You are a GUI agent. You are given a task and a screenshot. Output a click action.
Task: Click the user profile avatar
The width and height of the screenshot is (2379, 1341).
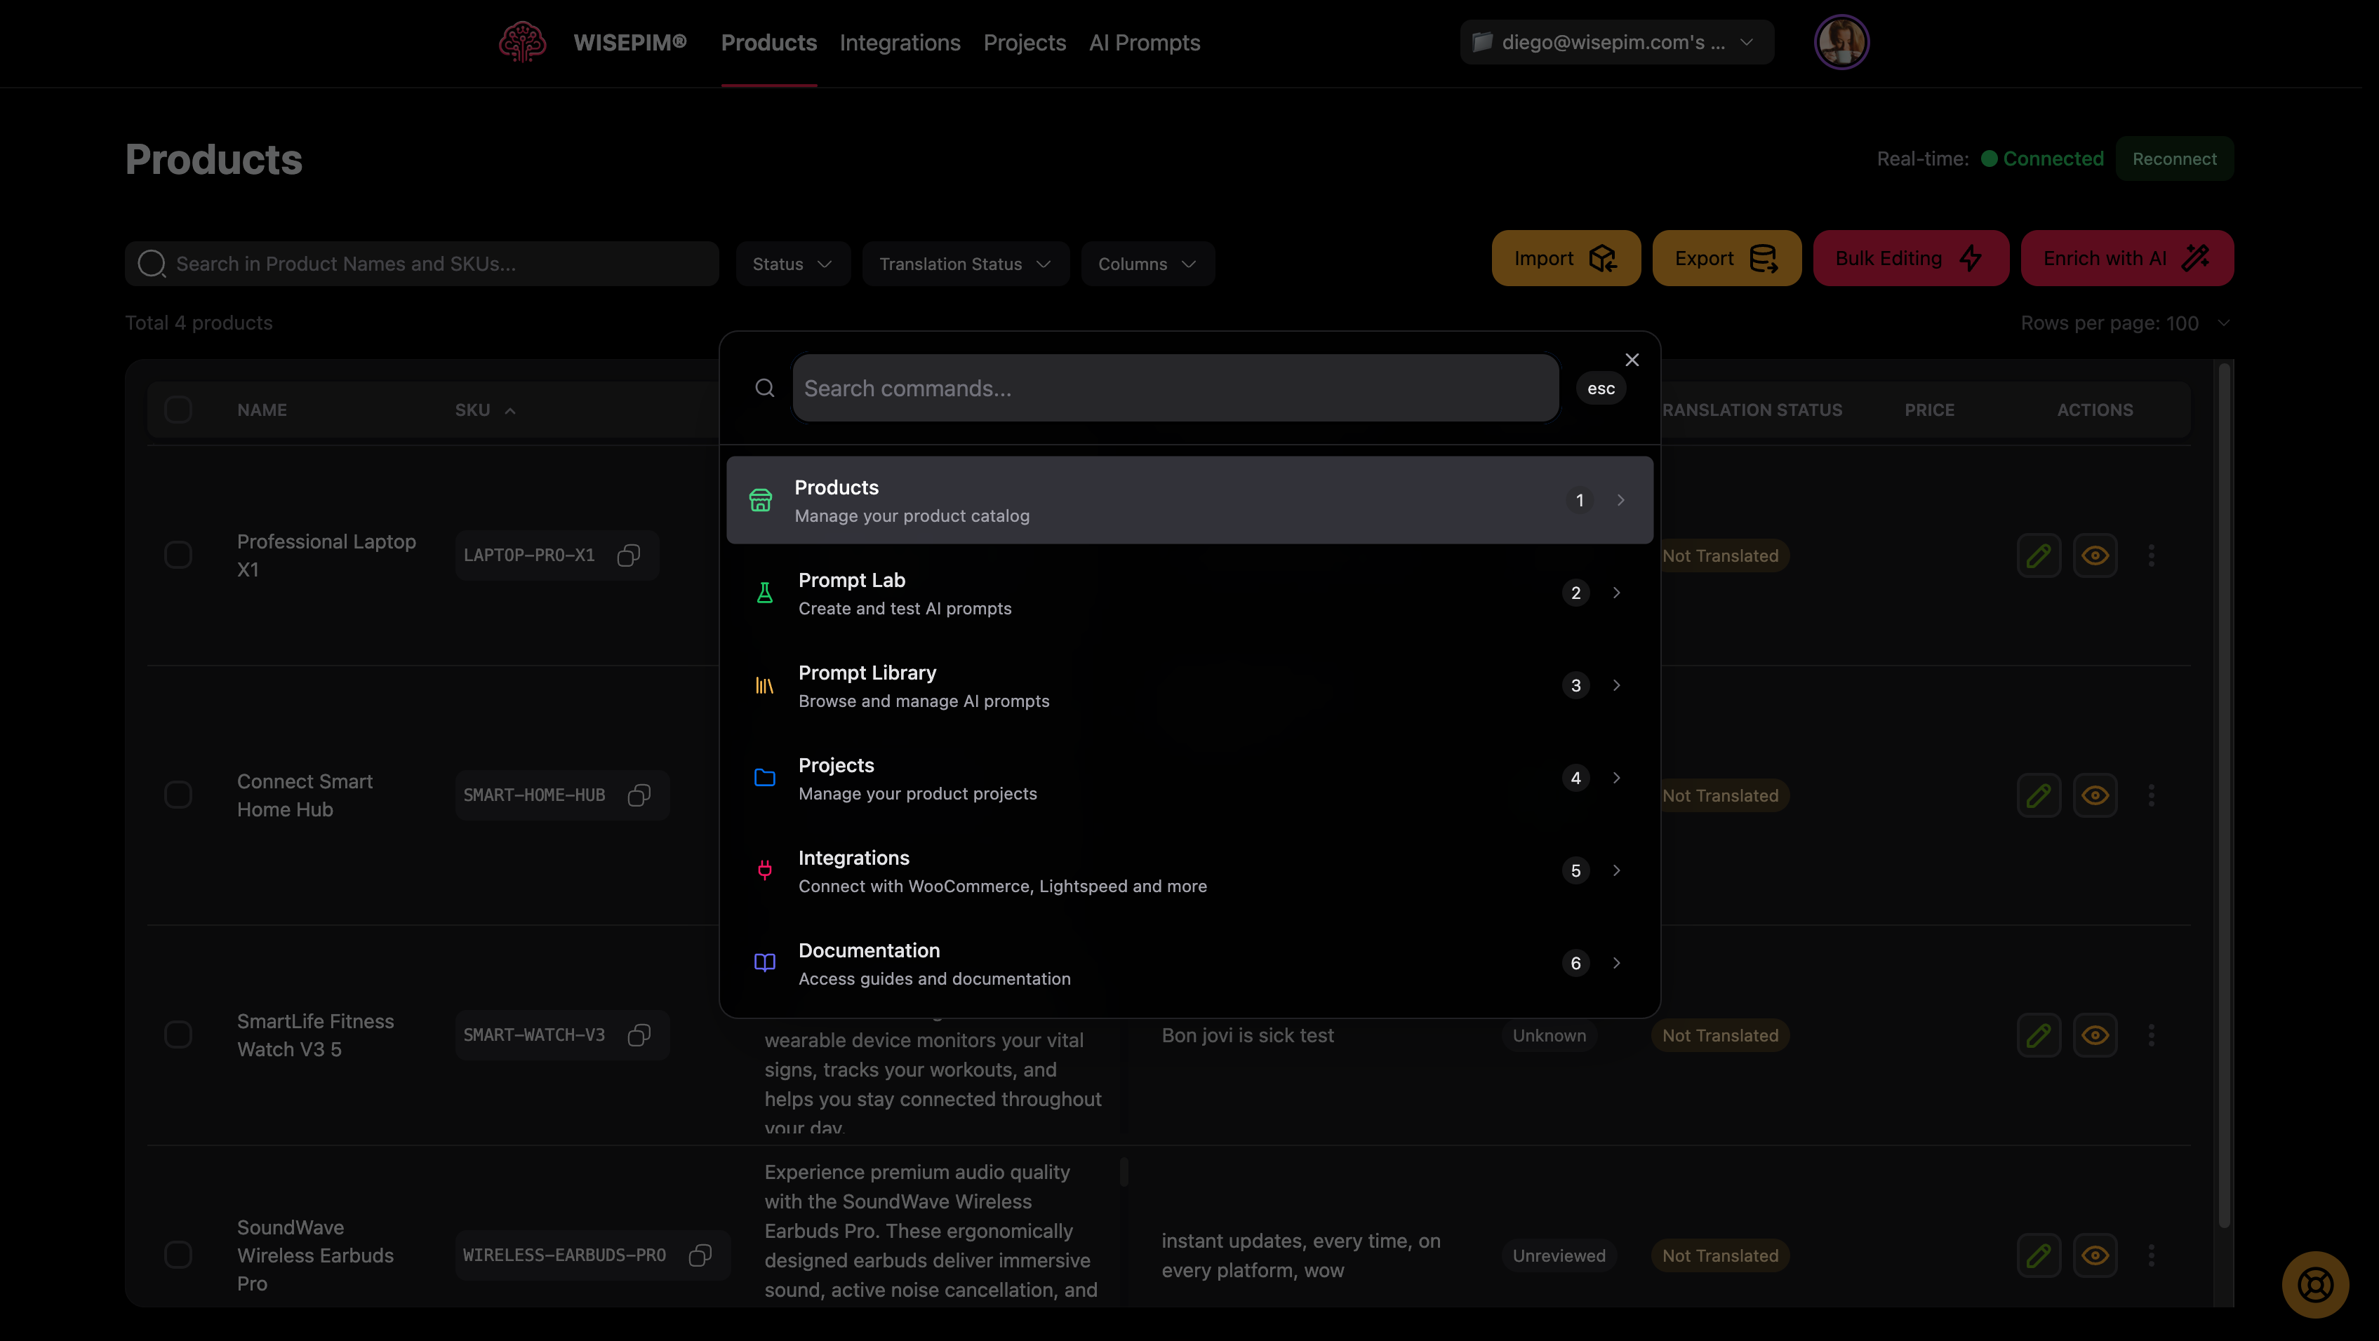click(x=1841, y=43)
